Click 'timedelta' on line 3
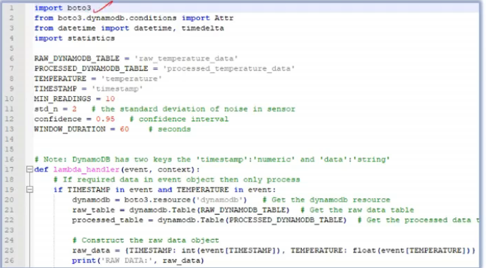Viewport: 486px width, 268px height. (x=203, y=28)
